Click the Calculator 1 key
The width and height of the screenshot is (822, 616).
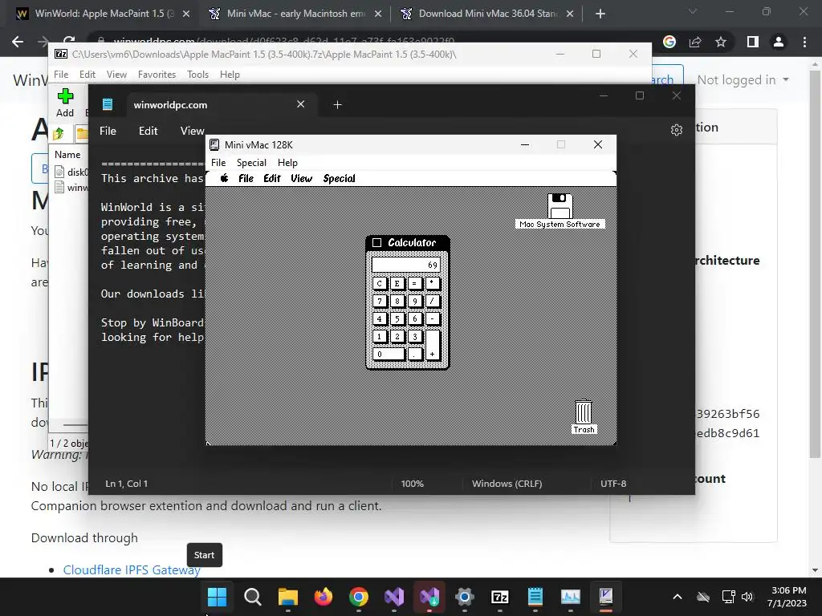pos(380,336)
